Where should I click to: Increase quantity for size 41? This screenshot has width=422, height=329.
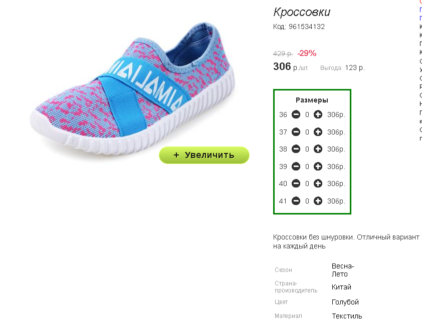click(x=318, y=201)
